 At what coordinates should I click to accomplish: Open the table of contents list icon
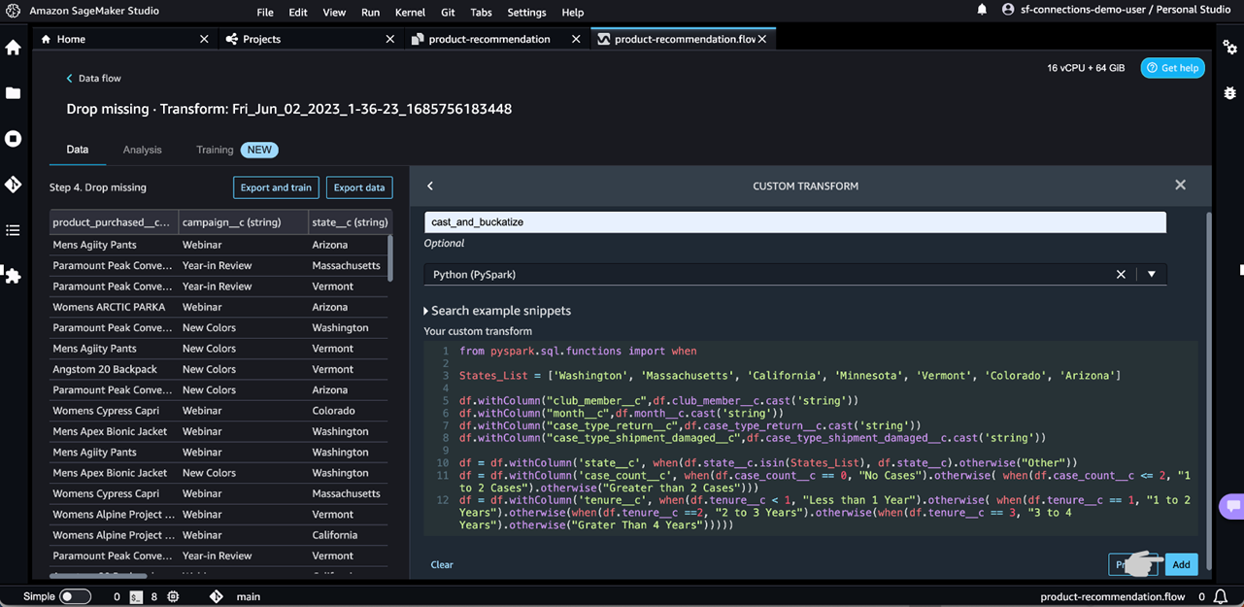tap(13, 230)
